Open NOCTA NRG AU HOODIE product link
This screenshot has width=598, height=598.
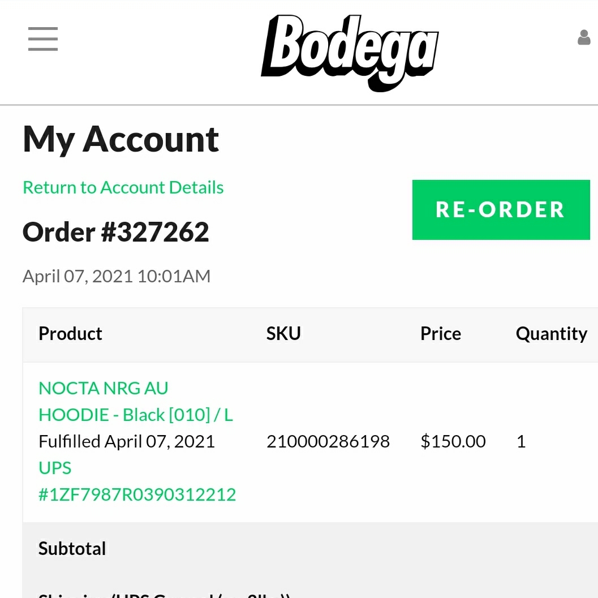coord(136,401)
